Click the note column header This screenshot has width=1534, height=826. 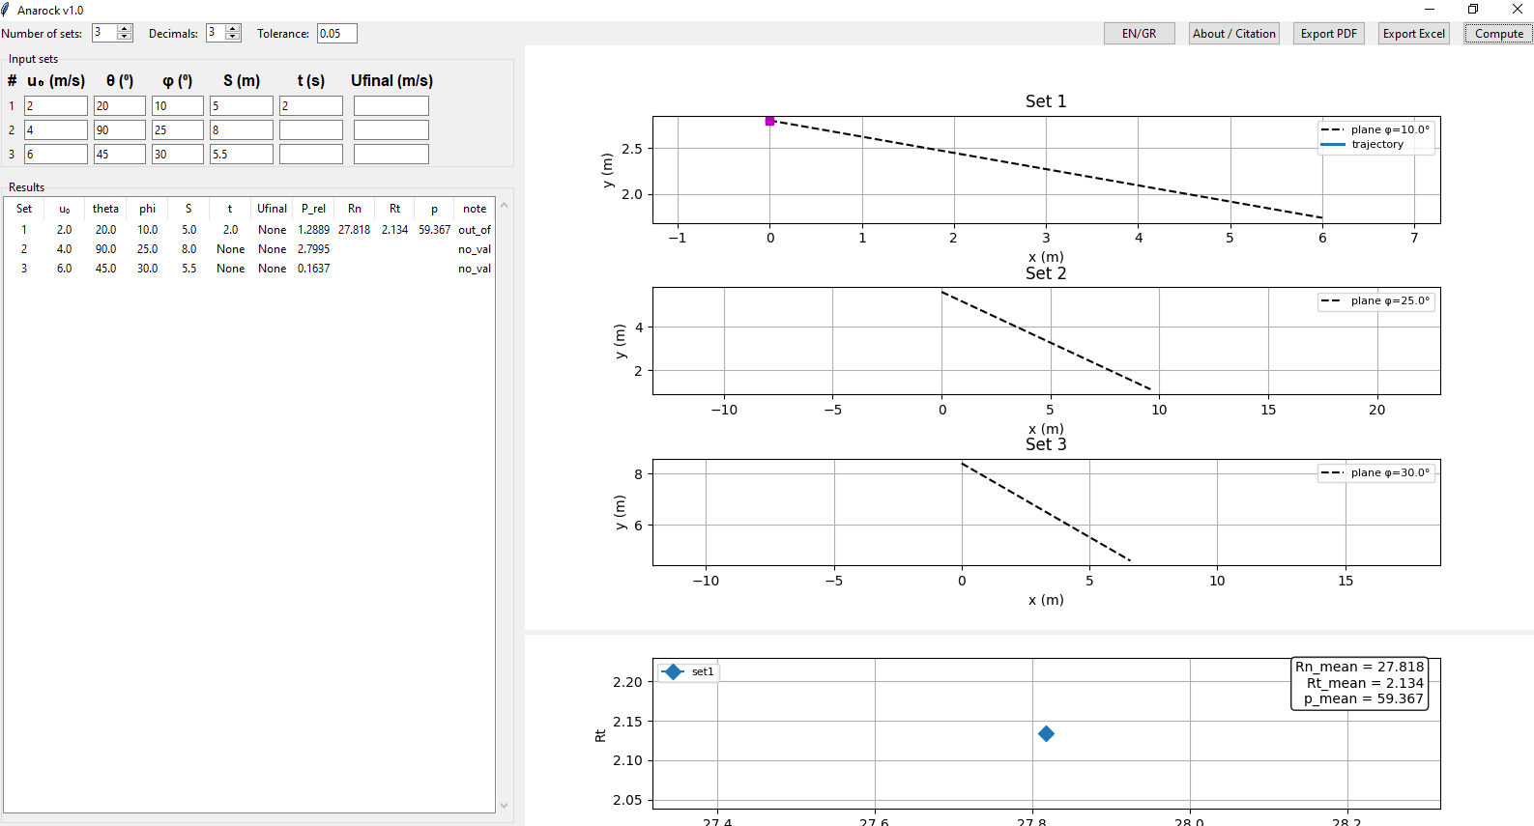pos(475,209)
